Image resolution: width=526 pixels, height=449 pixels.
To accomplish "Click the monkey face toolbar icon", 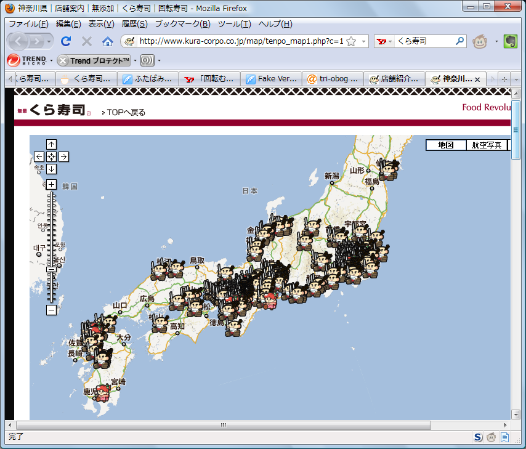I will (480, 41).
